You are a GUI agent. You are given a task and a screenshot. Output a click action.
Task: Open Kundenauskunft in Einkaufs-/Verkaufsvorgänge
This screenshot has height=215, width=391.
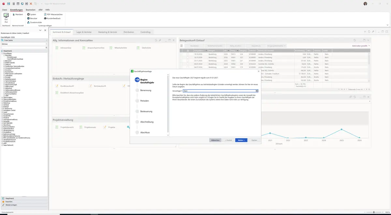click(x=64, y=86)
